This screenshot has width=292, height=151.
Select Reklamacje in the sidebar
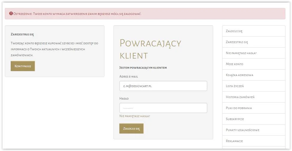[x=234, y=141]
